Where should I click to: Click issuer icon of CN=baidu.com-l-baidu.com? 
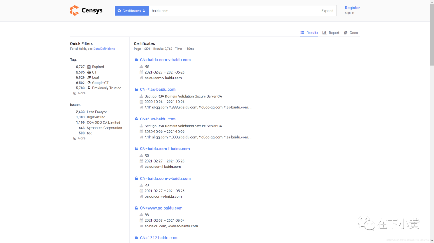pos(141,155)
